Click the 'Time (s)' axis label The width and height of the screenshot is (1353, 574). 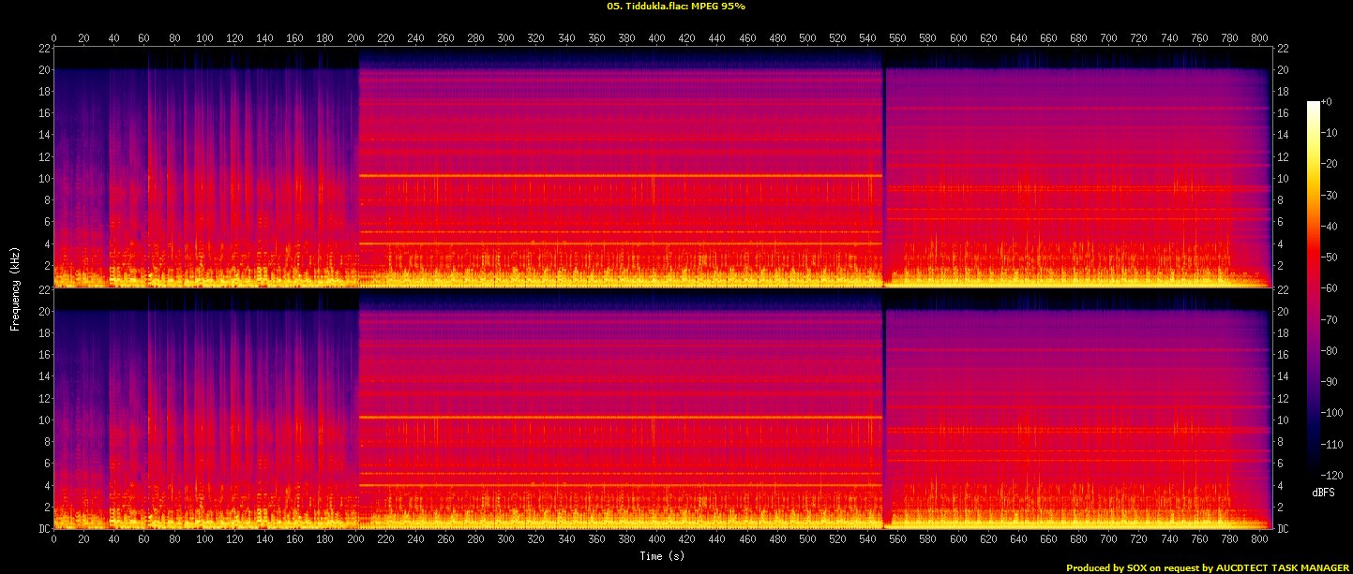pyautogui.click(x=663, y=556)
